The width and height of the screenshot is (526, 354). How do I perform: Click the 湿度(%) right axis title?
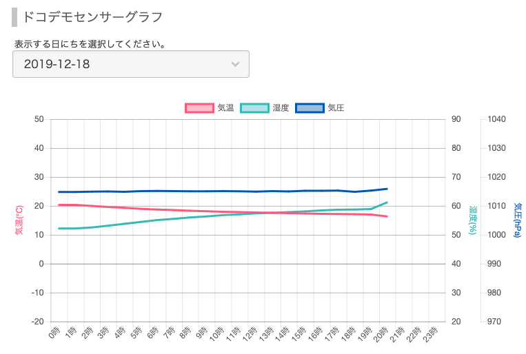pos(473,220)
